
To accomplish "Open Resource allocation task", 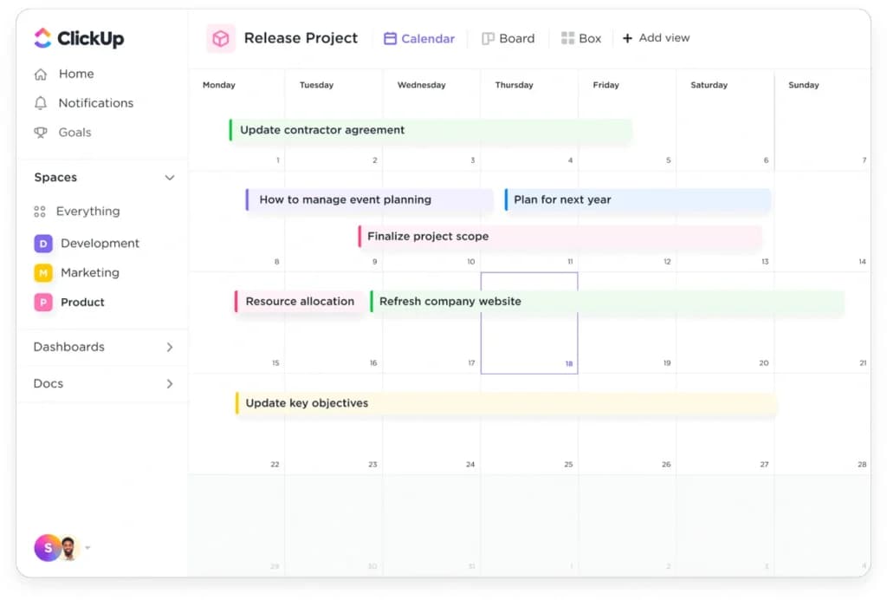I will point(300,302).
